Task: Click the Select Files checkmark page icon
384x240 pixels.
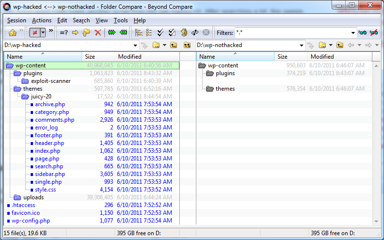Action: tap(172, 32)
